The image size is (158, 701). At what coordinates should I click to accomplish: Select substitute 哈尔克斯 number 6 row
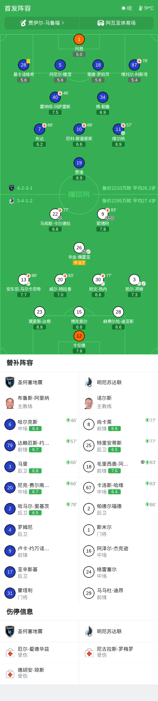click(x=40, y=425)
